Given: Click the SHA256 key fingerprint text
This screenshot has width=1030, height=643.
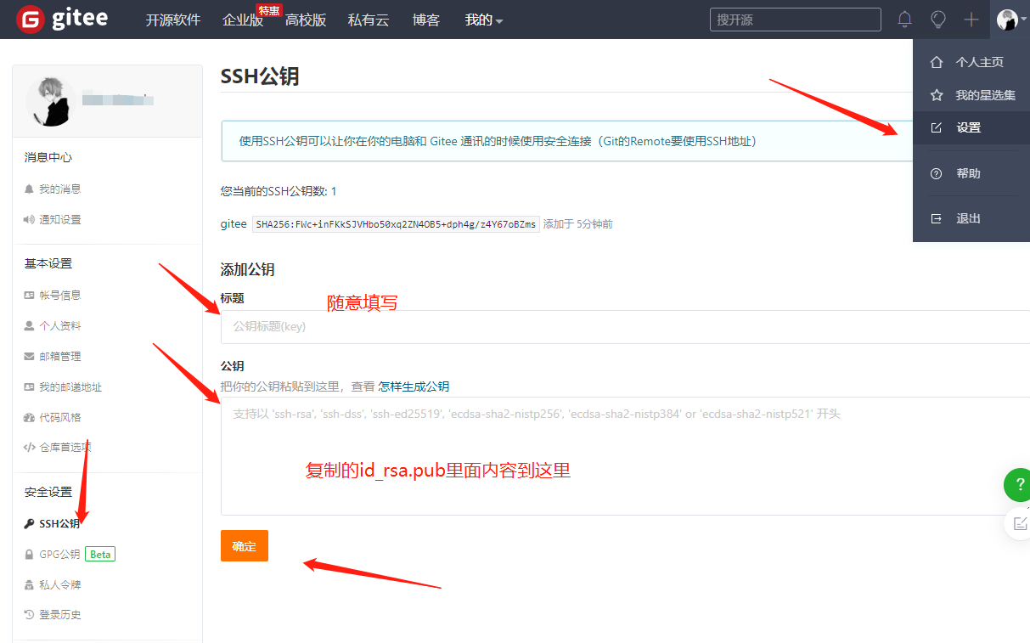Looking at the screenshot, I should click(397, 224).
